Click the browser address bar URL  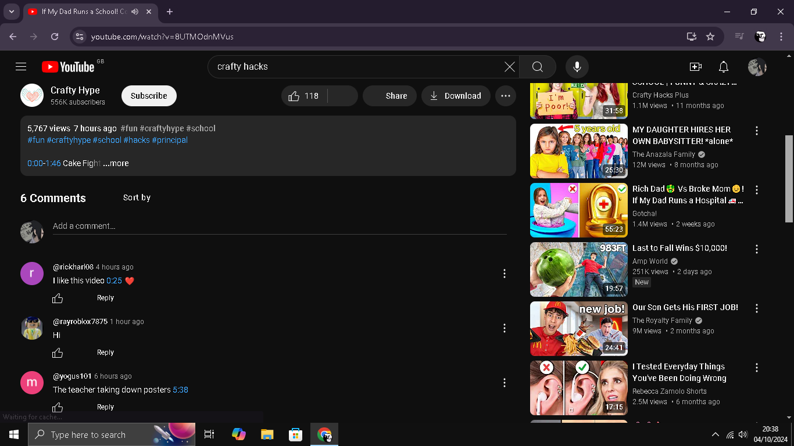162,37
